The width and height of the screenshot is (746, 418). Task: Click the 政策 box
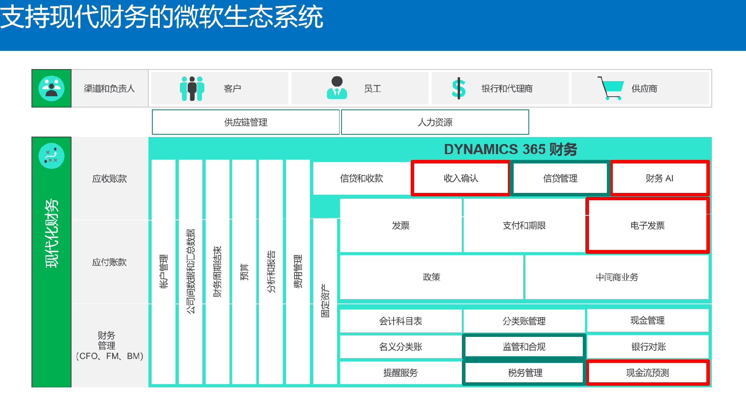(x=431, y=277)
